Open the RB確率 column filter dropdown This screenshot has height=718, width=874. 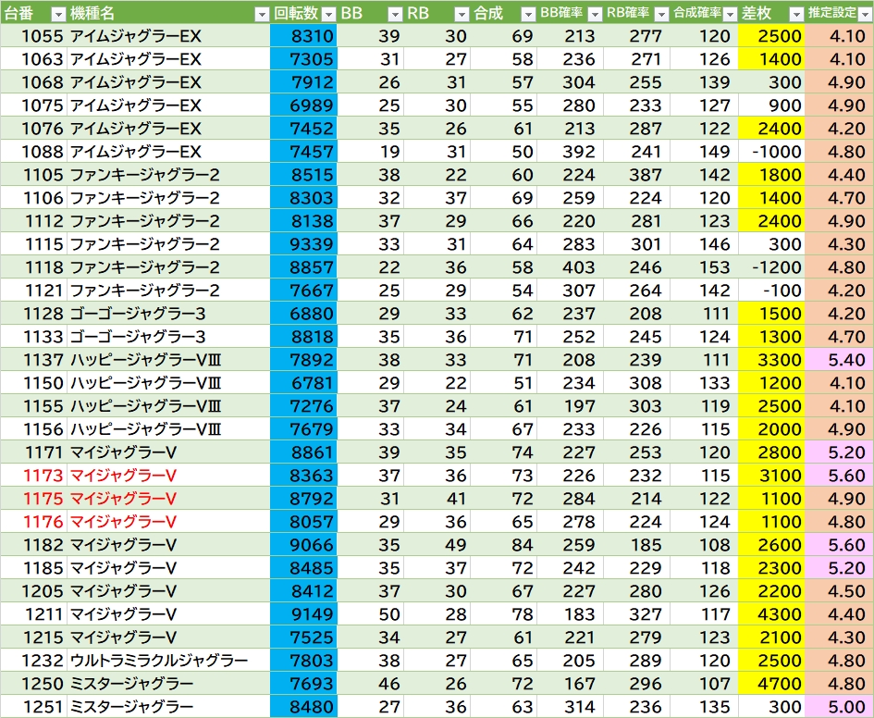tap(661, 15)
